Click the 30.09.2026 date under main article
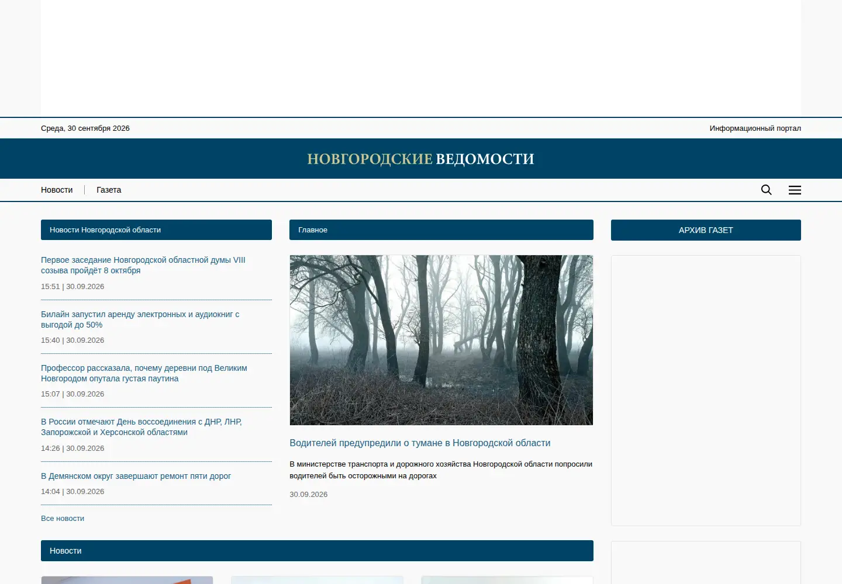Screen dimensions: 842x584 308,495
